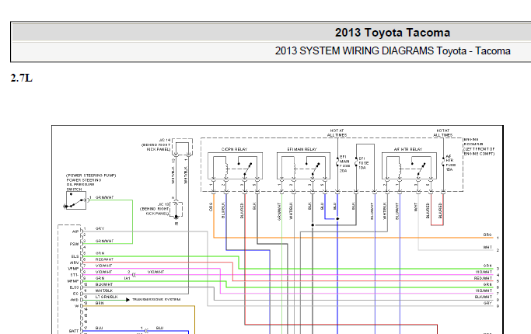
Task: Click the "EFI FUSE 10A" label
Action: click(x=363, y=163)
